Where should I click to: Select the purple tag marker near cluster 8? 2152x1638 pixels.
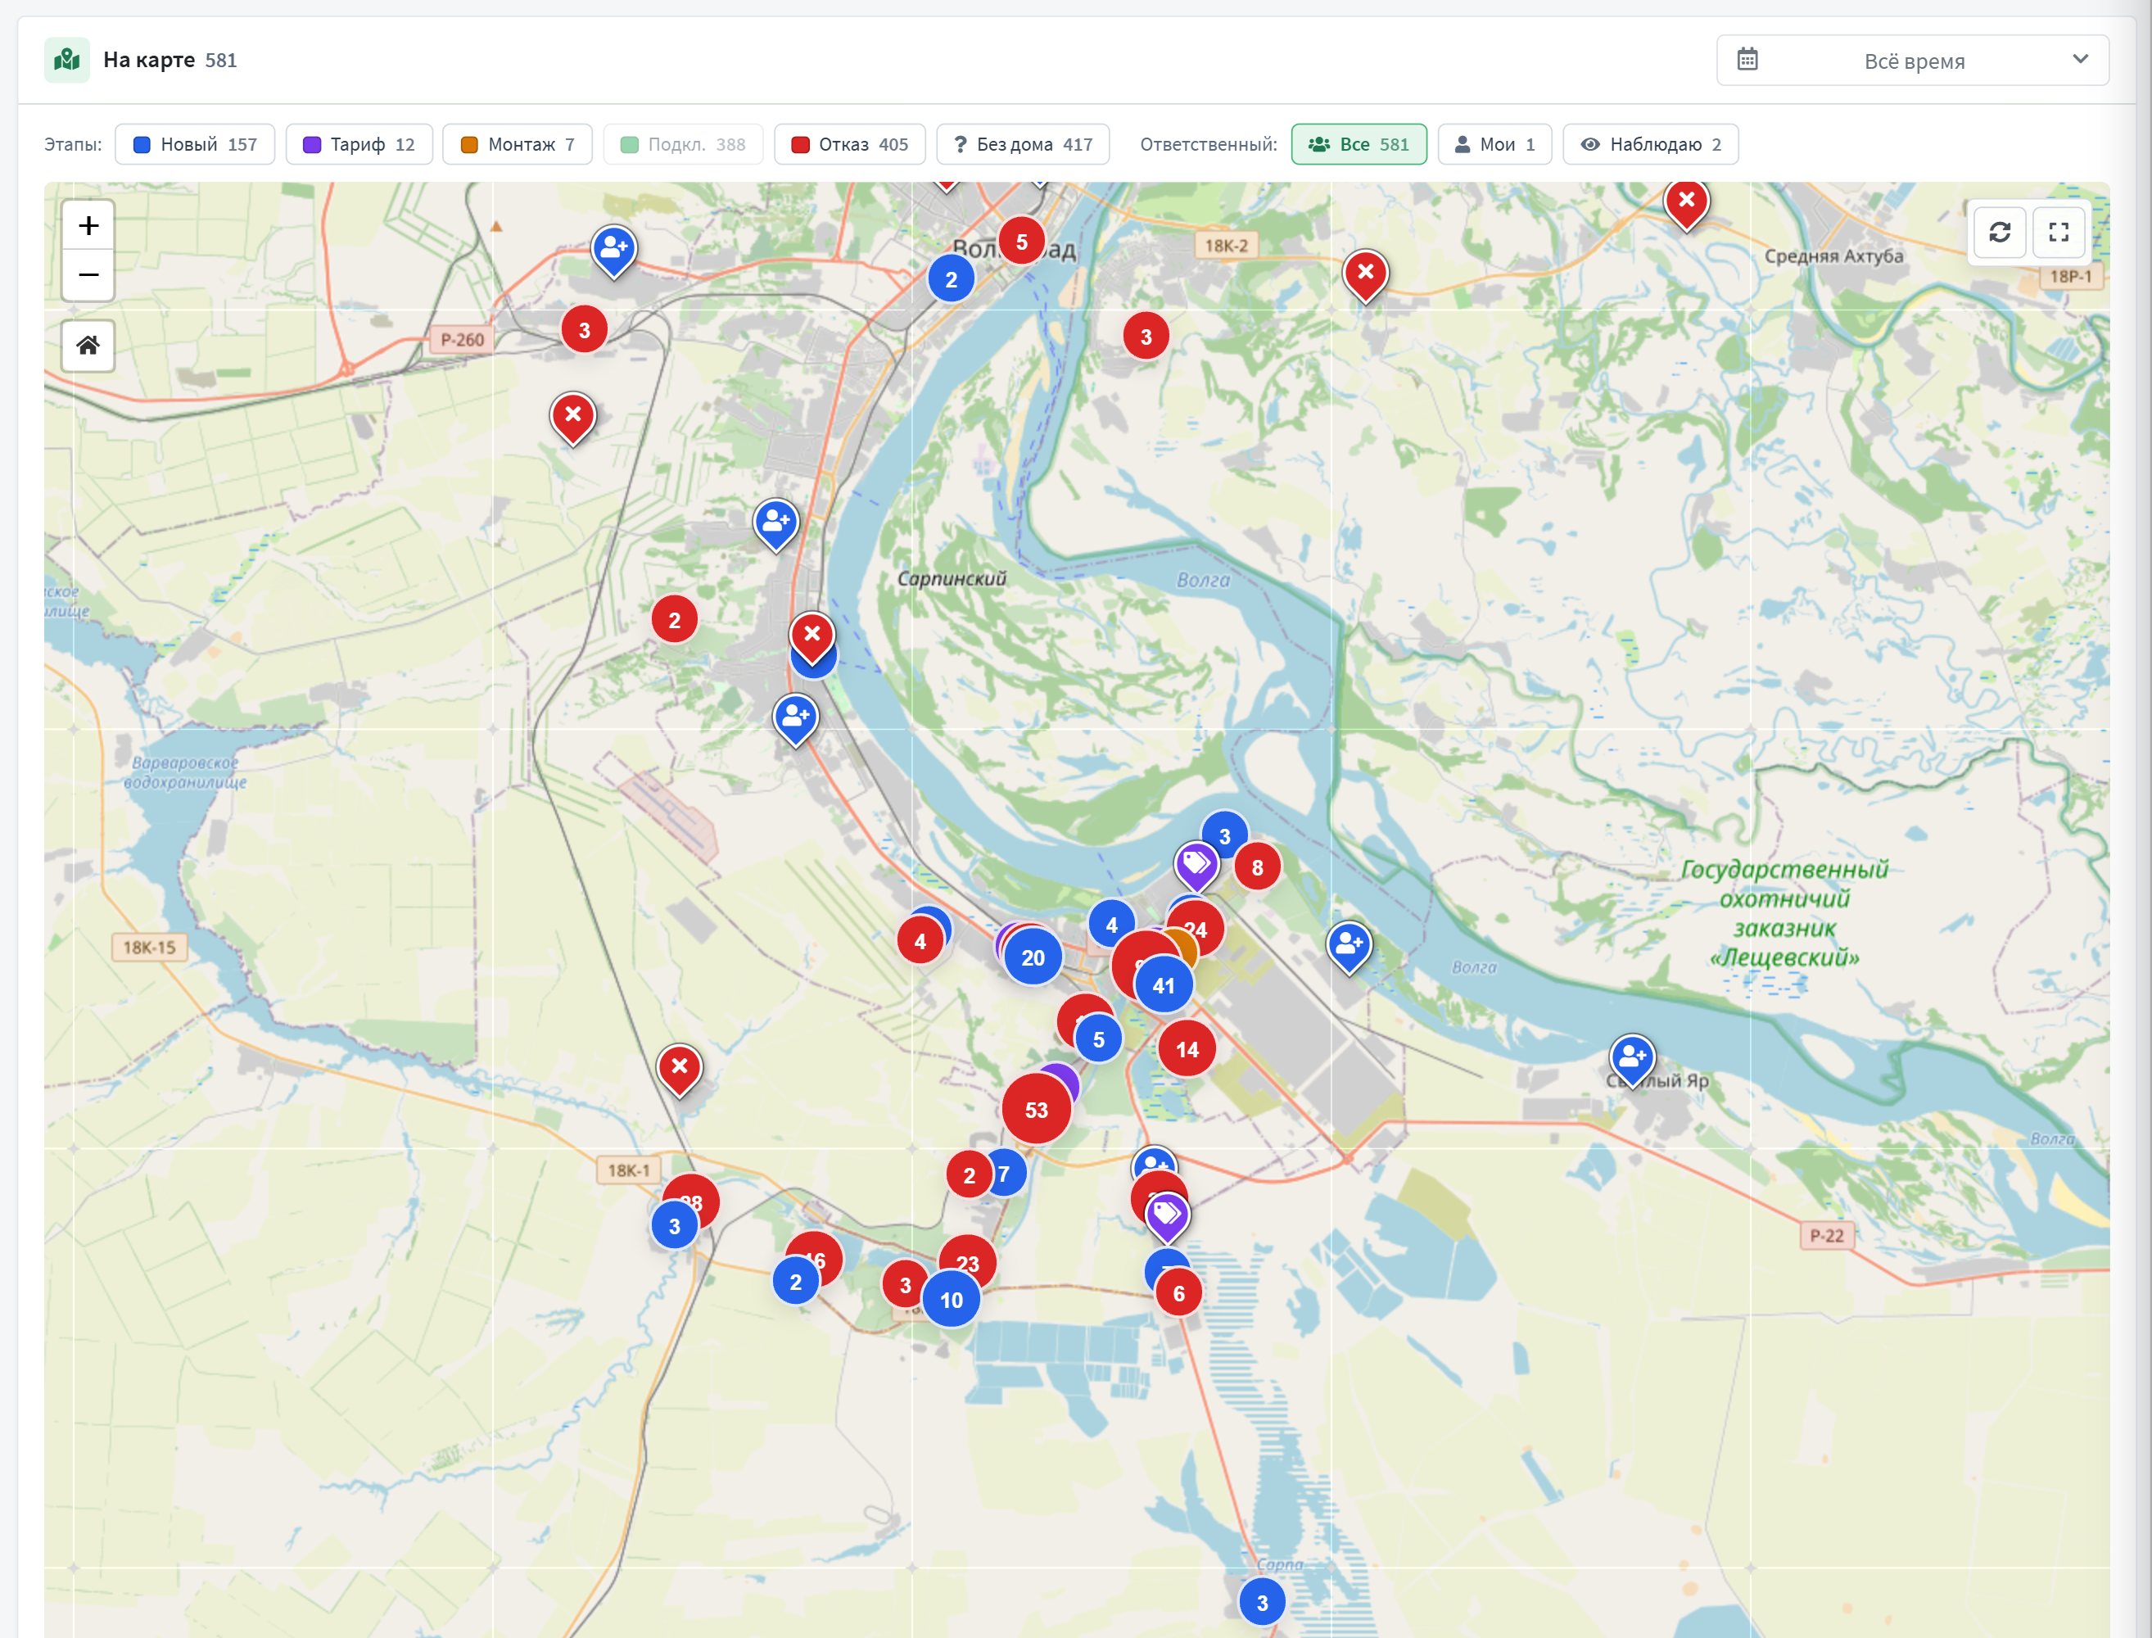click(1196, 866)
